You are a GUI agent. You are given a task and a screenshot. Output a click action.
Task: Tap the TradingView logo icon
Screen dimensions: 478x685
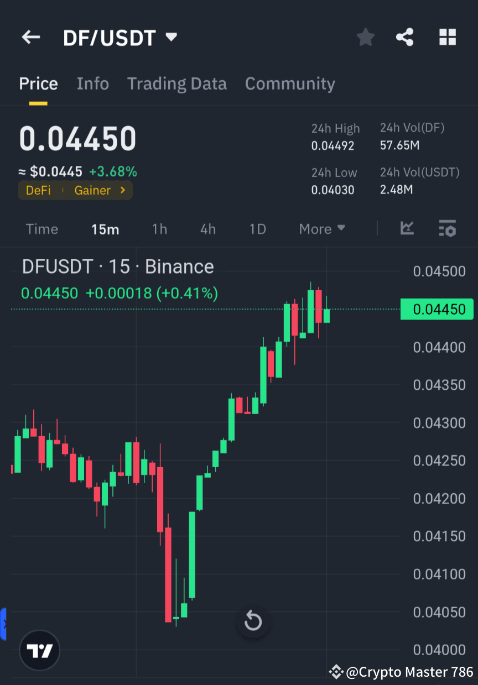coord(39,650)
